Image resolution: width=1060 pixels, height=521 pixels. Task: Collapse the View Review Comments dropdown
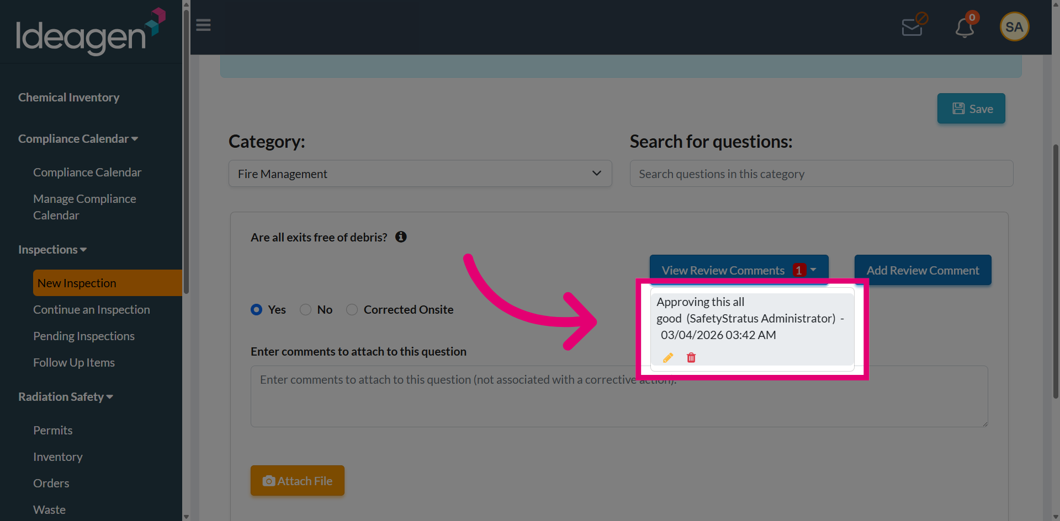coord(739,270)
